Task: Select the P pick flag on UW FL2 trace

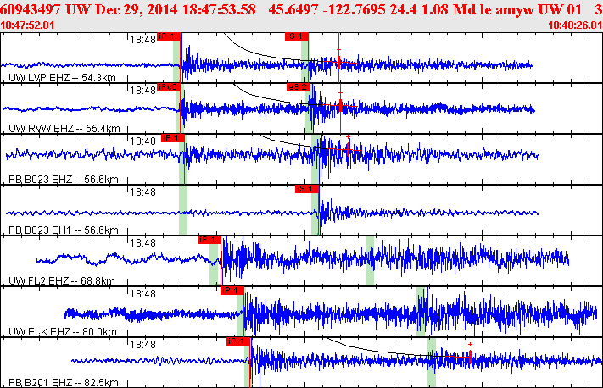Action: 209,240
